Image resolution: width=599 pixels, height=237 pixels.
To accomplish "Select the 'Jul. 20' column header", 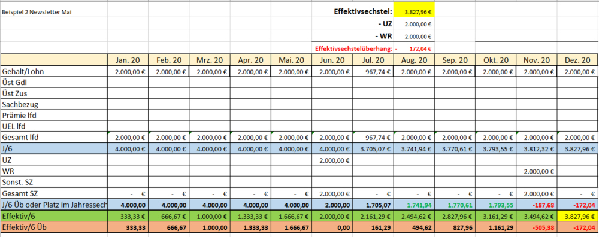I will 373,60.
